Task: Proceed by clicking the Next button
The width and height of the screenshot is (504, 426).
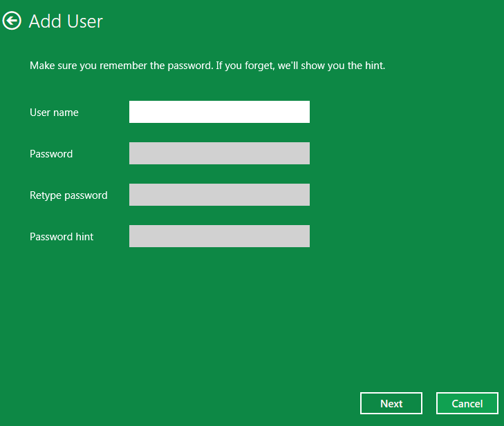Action: tap(391, 403)
